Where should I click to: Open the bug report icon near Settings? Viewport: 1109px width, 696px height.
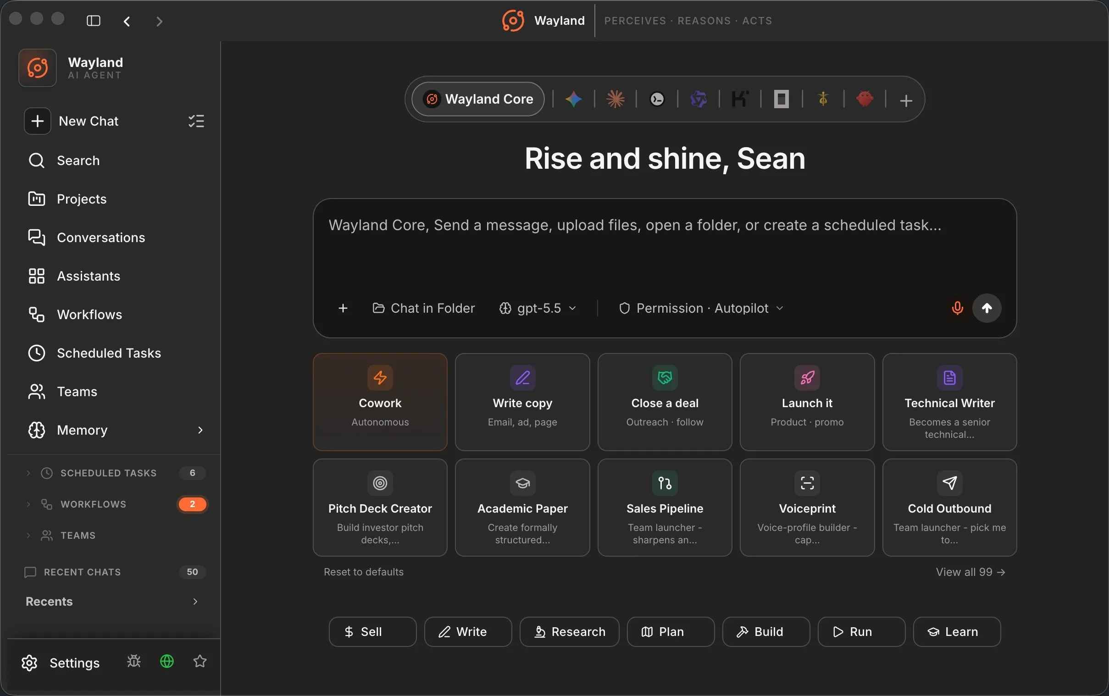134,662
